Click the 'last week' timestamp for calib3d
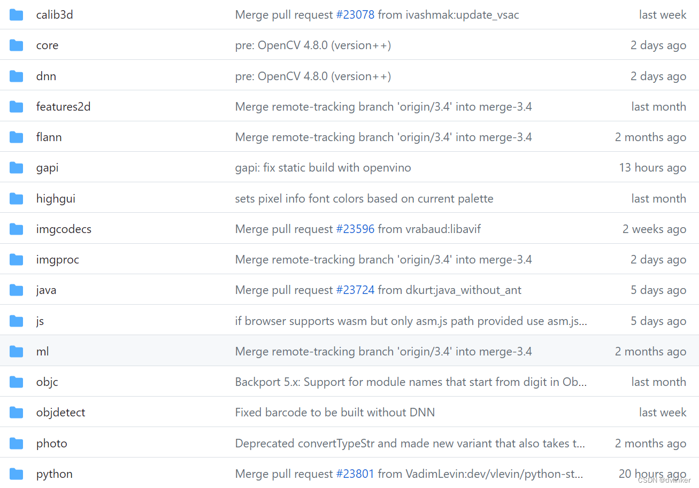Image resolution: width=699 pixels, height=488 pixels. [663, 15]
